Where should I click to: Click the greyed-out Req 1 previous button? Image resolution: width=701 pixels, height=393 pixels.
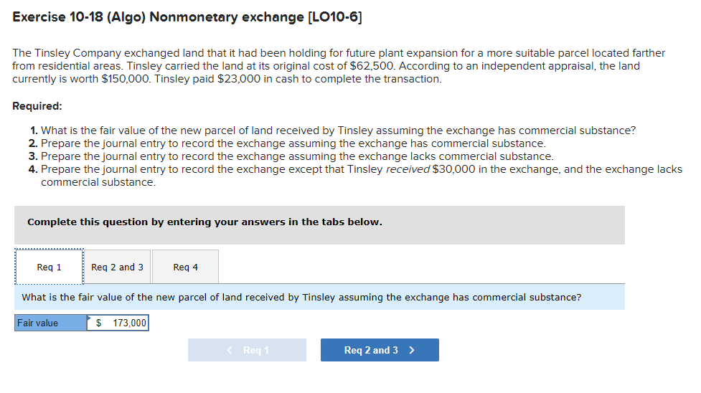pos(247,350)
